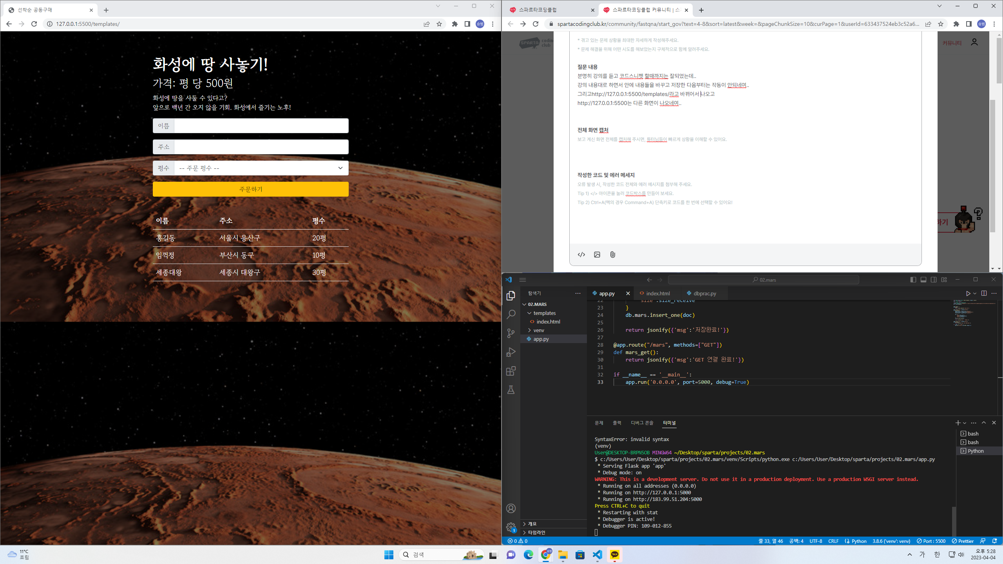The image size is (1003, 564).
Task: Open Visual Studio Code from the taskbar
Action: click(597, 555)
